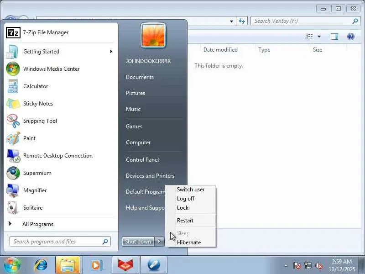The height and width of the screenshot is (274, 365).
Task: Open the view options dropdown arrow
Action: point(319,37)
